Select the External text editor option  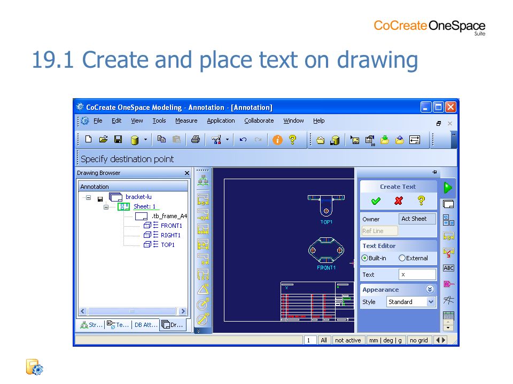(414, 258)
